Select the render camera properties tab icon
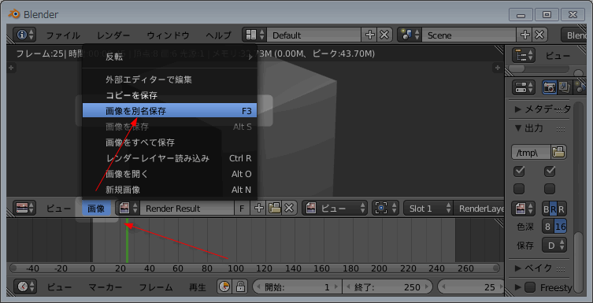593x303 pixels. (x=549, y=87)
